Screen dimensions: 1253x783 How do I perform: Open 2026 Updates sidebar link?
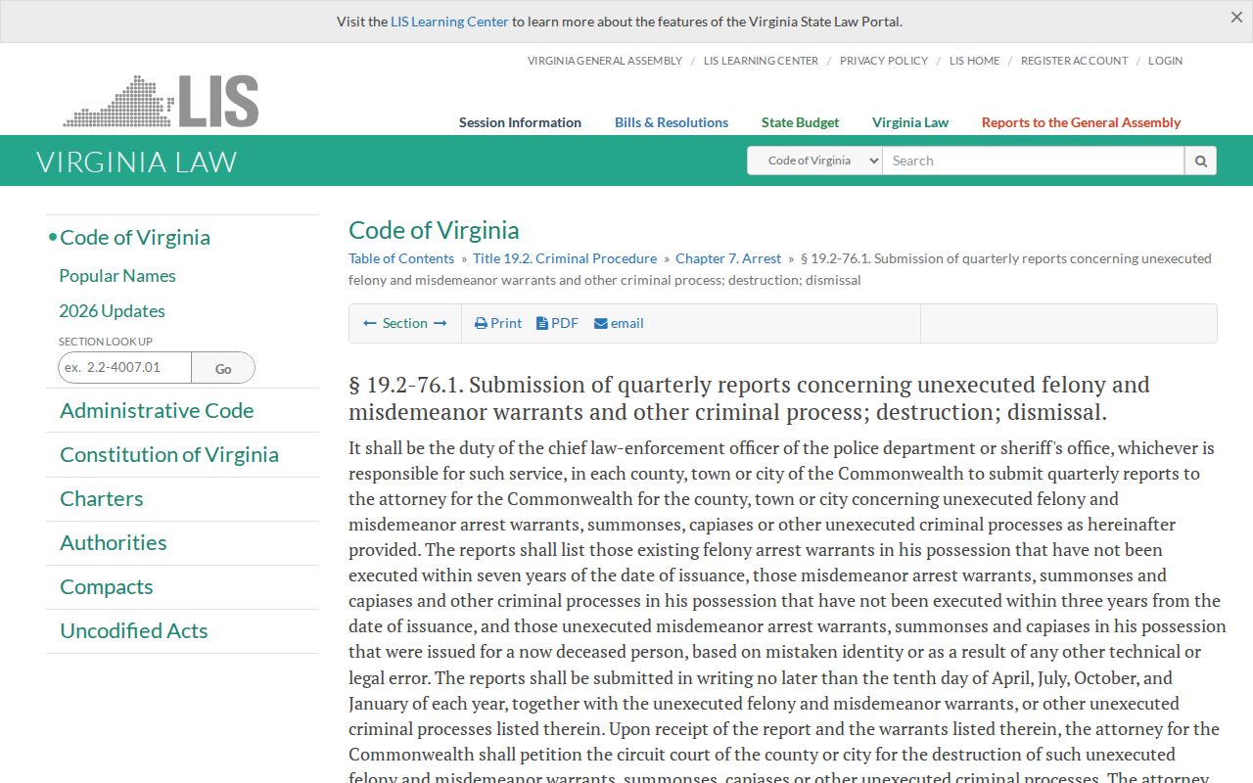112,311
